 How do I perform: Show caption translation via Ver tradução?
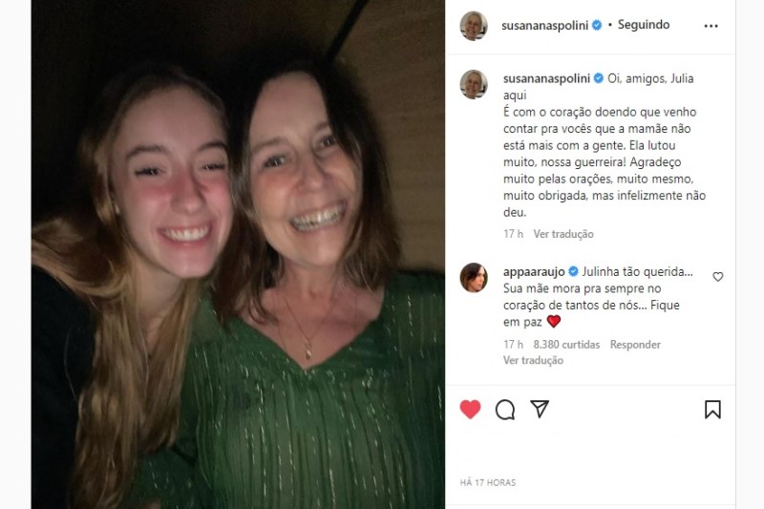pyautogui.click(x=563, y=234)
